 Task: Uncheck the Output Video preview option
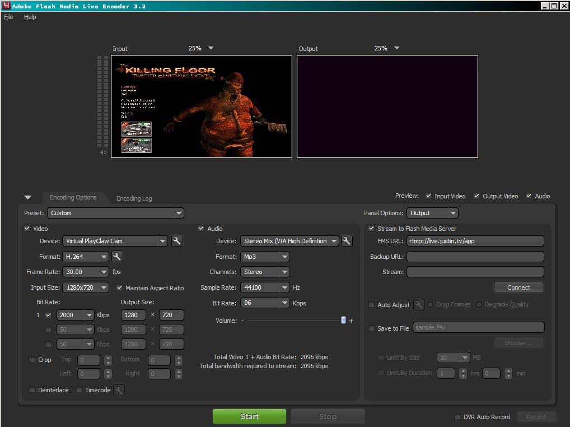(477, 196)
